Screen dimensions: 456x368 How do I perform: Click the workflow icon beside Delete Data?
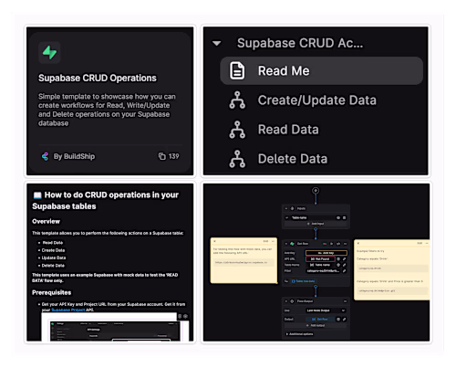237,159
